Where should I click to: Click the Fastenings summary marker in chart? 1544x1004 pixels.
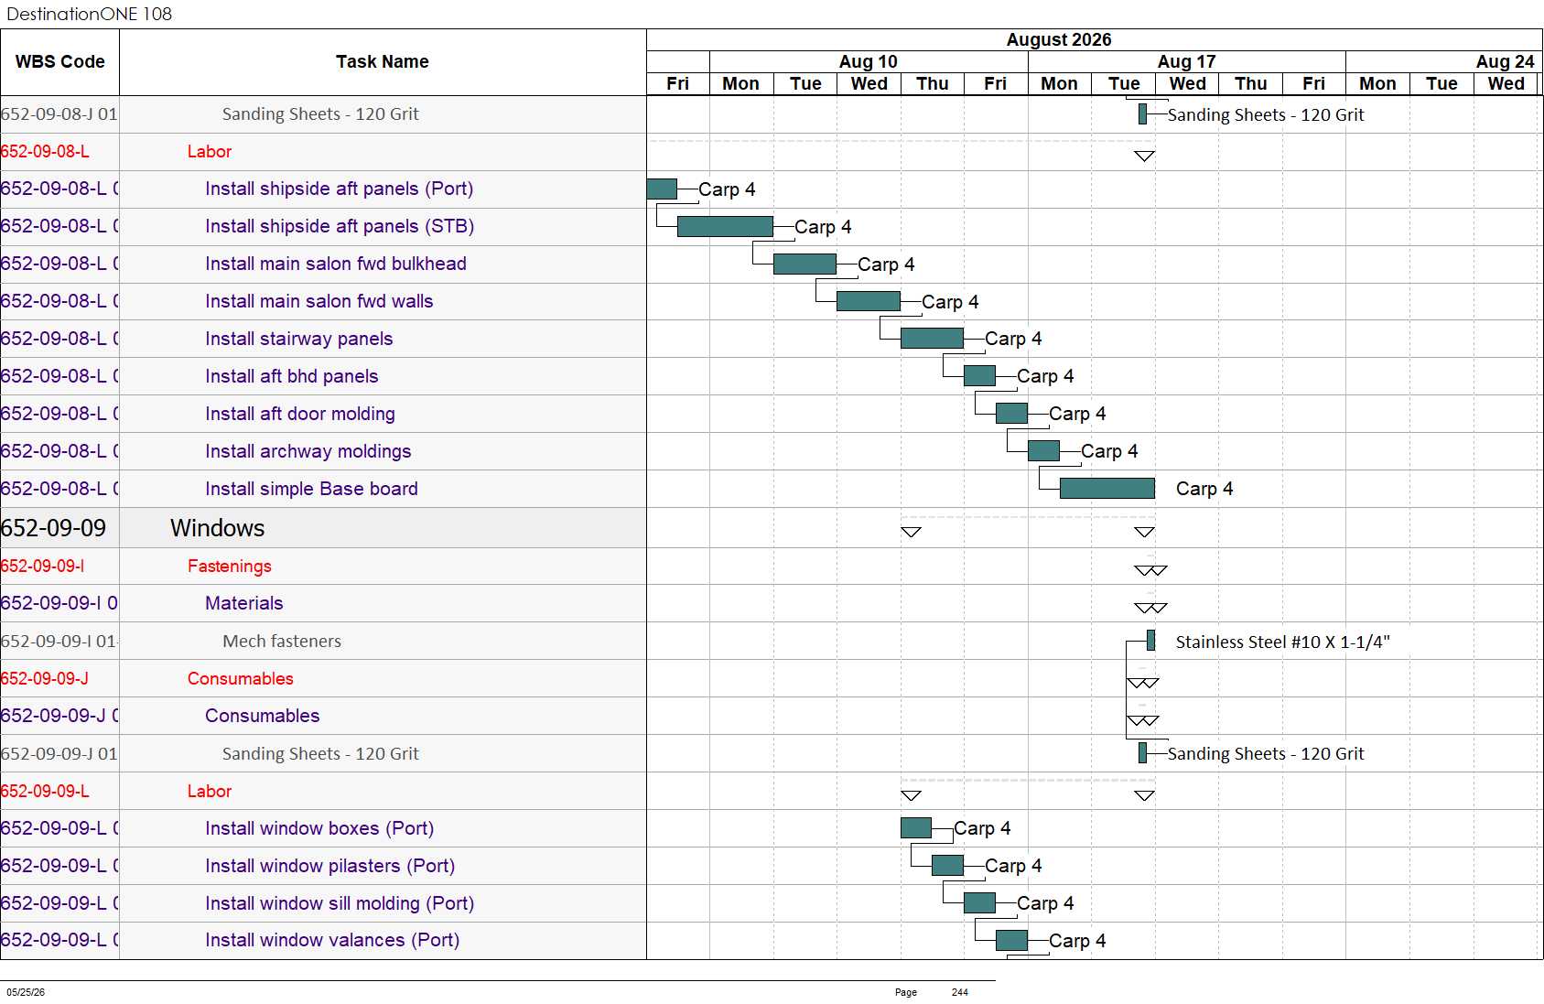click(1150, 570)
